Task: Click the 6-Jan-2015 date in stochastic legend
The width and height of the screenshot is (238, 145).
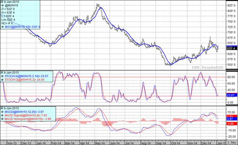Action: click(11, 73)
